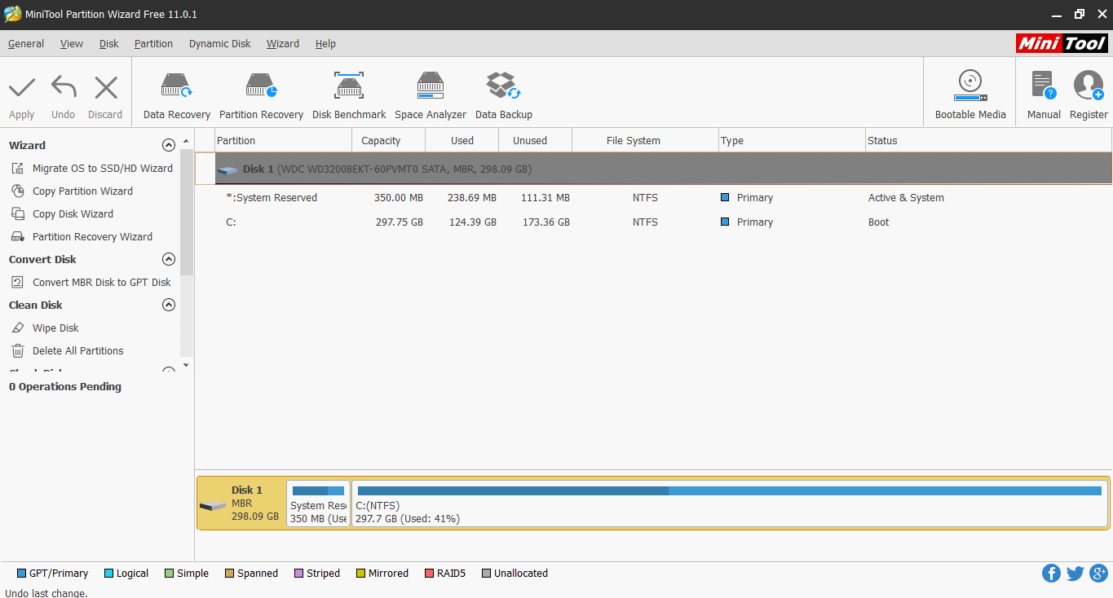Collapse the Convert Disk section
The width and height of the screenshot is (1113, 598).
[169, 258]
